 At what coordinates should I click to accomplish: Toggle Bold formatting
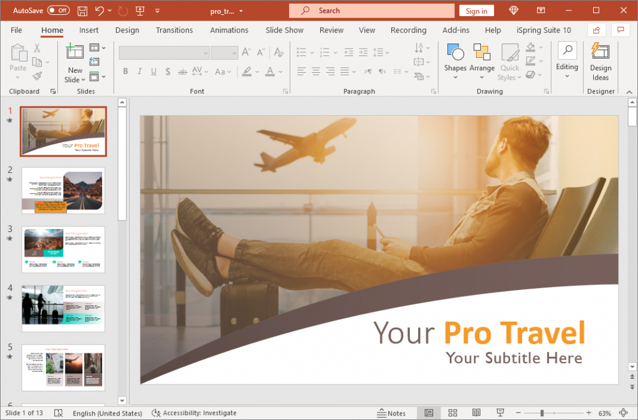(126, 72)
